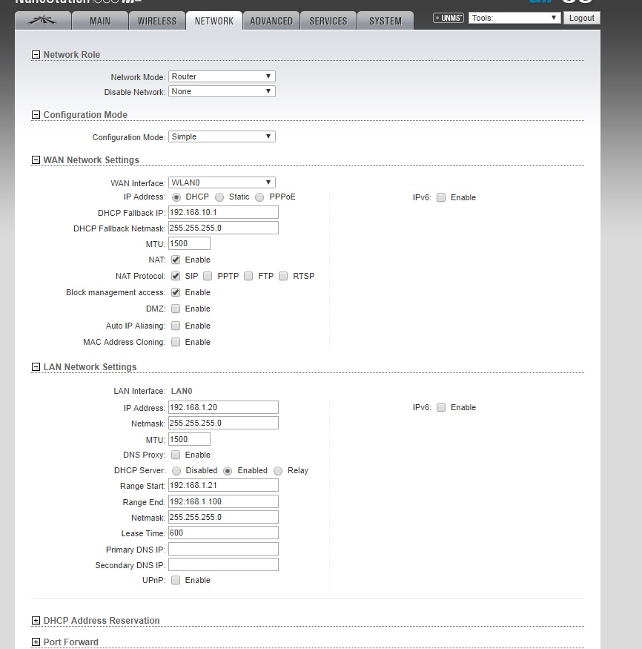This screenshot has height=649, width=642.
Task: Select the Static WAN IP radio button
Action: [x=219, y=197]
